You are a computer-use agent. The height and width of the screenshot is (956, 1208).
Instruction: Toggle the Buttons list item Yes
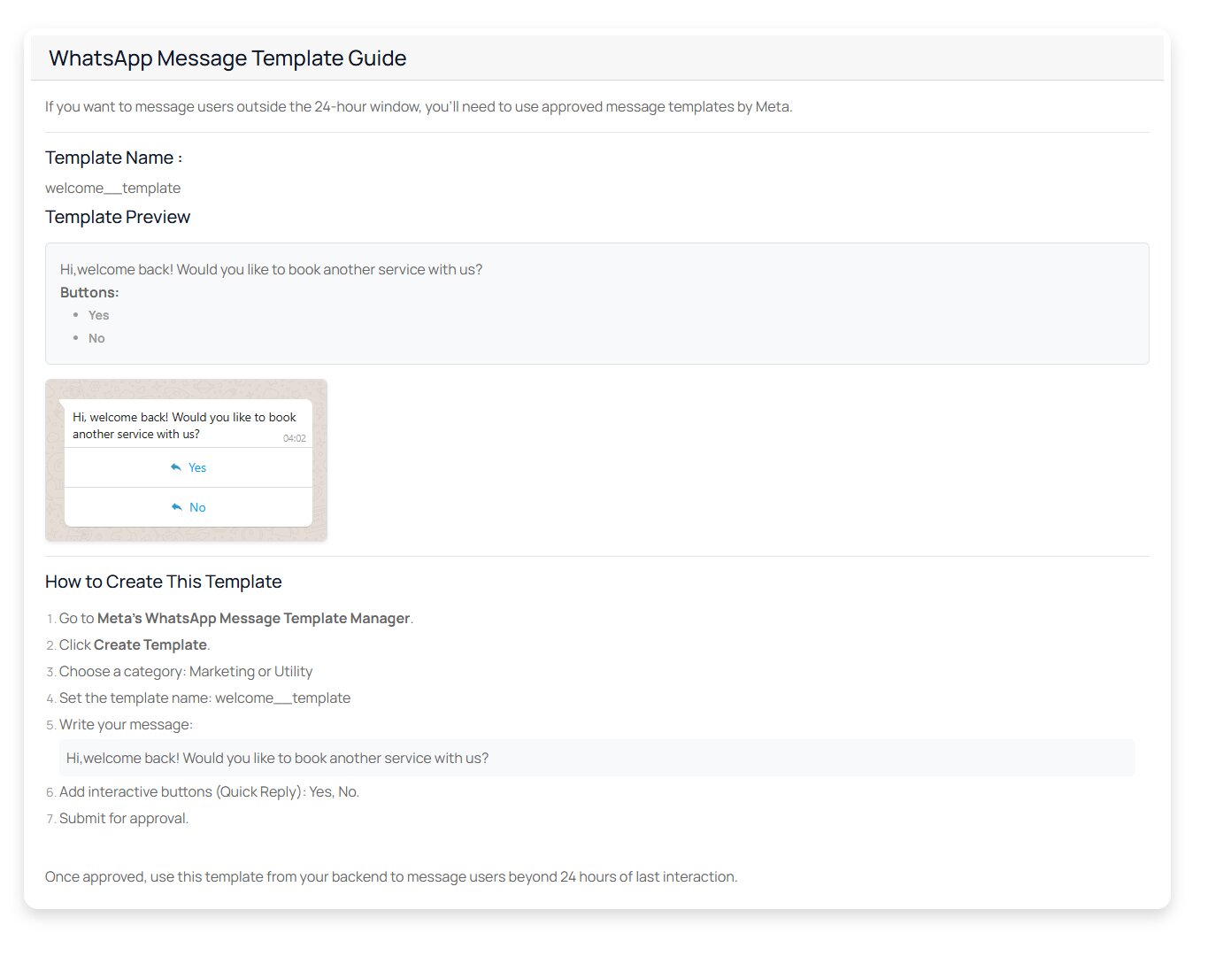pos(98,315)
